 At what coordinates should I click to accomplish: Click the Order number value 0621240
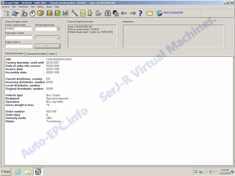point(51,111)
